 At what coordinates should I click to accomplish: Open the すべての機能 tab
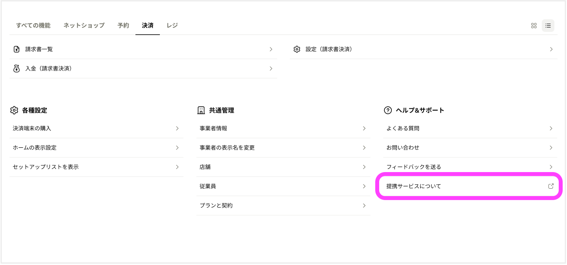[33, 26]
